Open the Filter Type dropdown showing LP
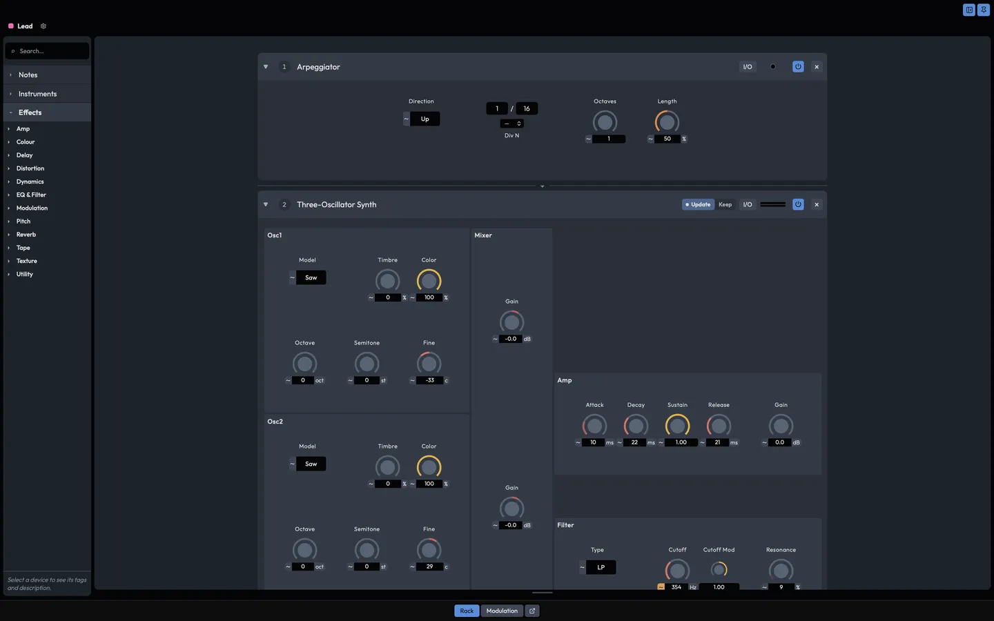Screen dimensions: 994x621 tap(601, 567)
